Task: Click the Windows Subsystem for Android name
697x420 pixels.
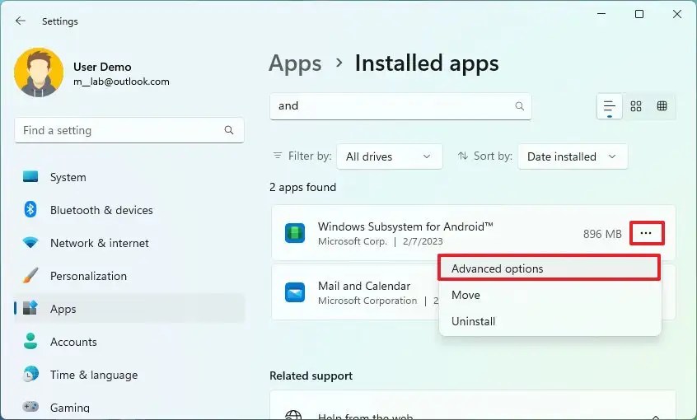Action: [405, 226]
